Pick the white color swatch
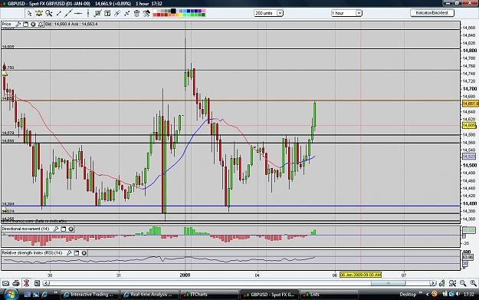This screenshot has width=479, height=300. [155, 11]
